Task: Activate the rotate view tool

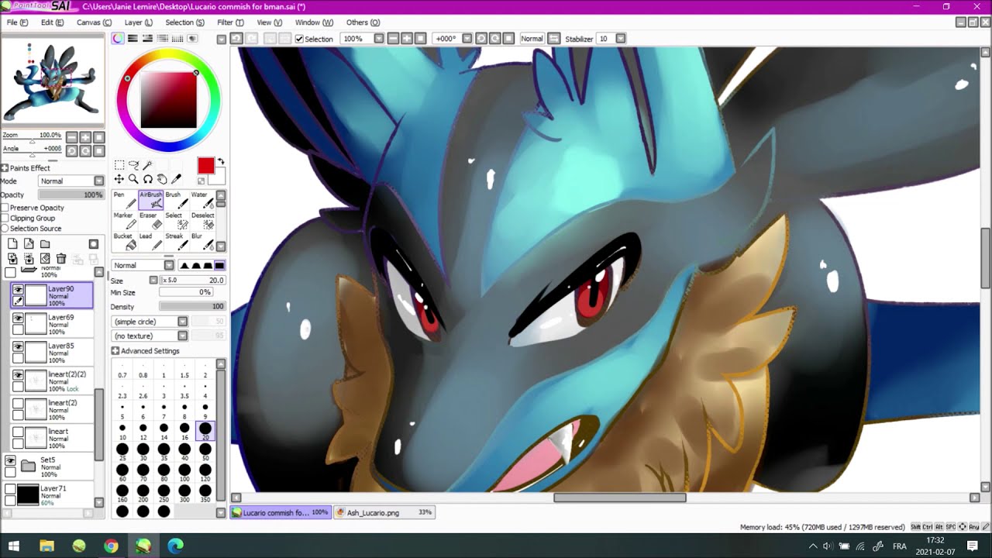Action: [x=147, y=179]
